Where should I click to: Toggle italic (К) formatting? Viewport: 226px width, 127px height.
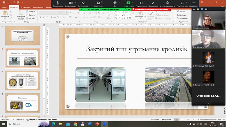(x=44, y=17)
